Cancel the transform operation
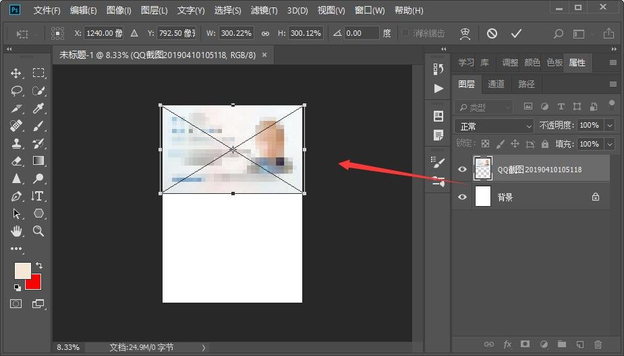 point(492,33)
